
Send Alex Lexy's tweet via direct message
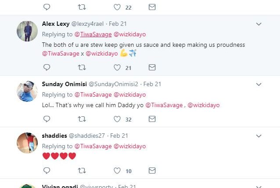tap(152, 67)
